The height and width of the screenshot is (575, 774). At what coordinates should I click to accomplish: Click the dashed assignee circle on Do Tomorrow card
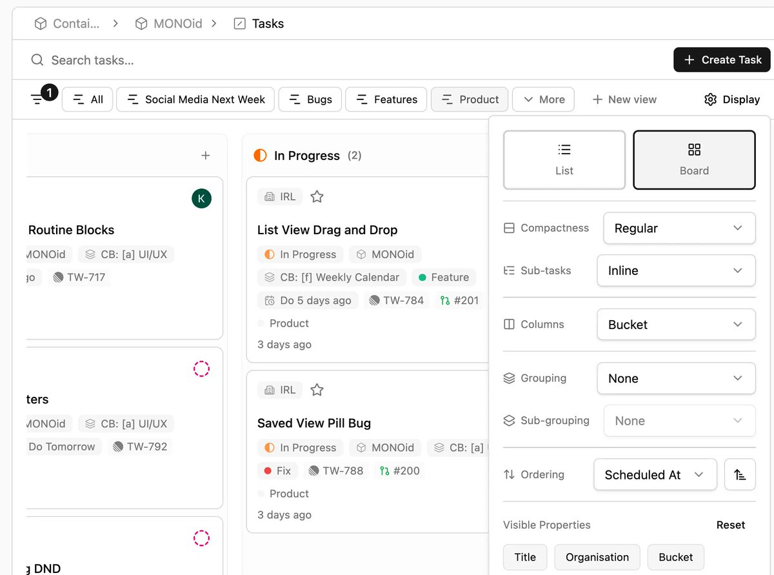(201, 368)
